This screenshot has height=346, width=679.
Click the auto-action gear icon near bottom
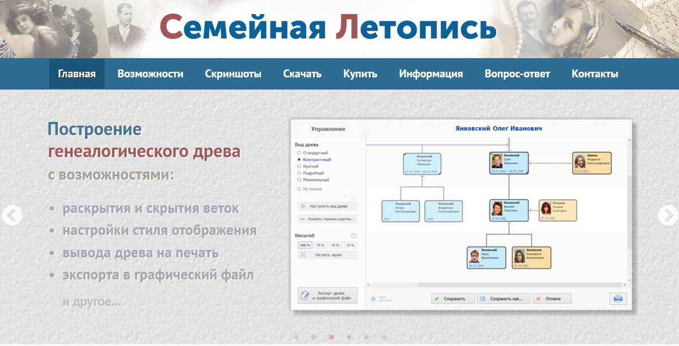[x=373, y=298]
